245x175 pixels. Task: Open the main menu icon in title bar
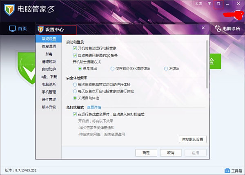click(x=218, y=4)
